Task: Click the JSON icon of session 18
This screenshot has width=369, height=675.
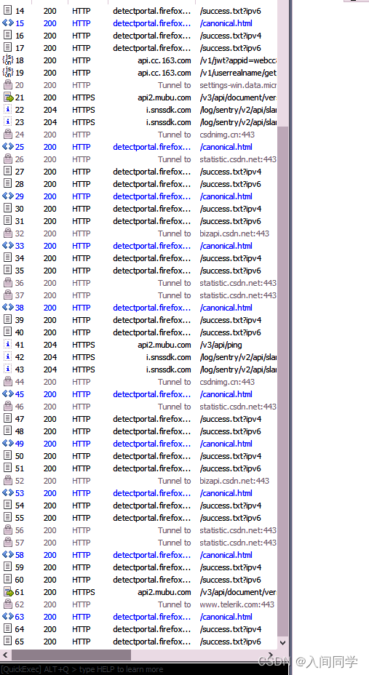Action: (7, 60)
